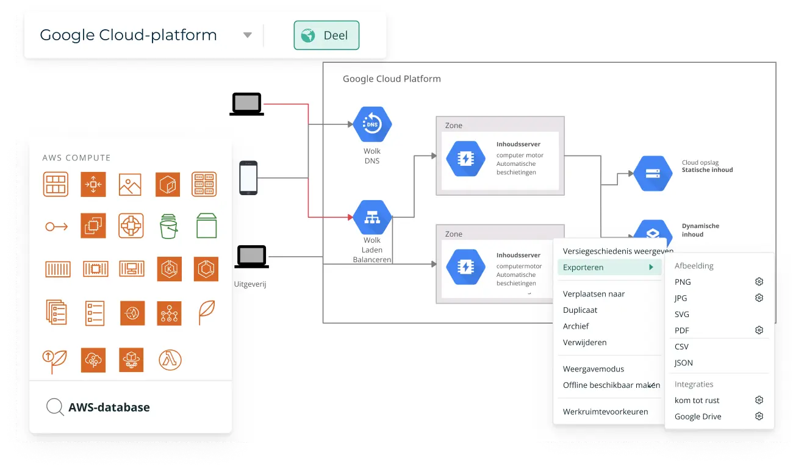Choose the striped container with monitor icon
Image resolution: width=804 pixels, height=472 pixels.
click(x=132, y=268)
